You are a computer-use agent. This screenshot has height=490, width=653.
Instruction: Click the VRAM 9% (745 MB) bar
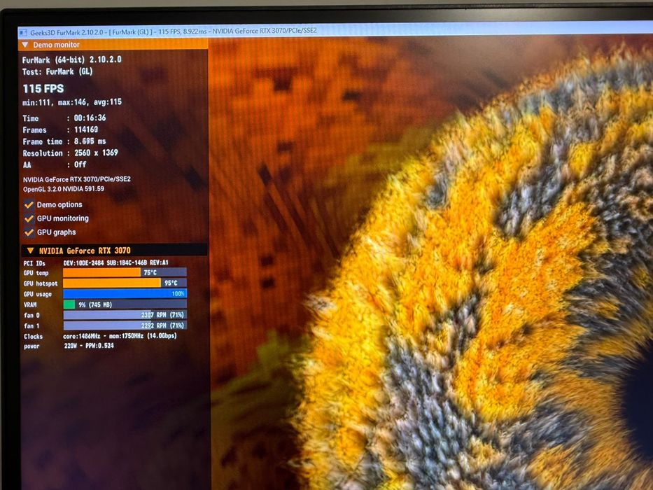pos(125,304)
